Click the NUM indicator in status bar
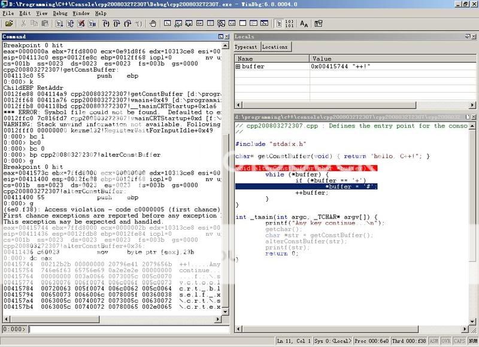Screen dimensions: 479x347 click(473, 341)
